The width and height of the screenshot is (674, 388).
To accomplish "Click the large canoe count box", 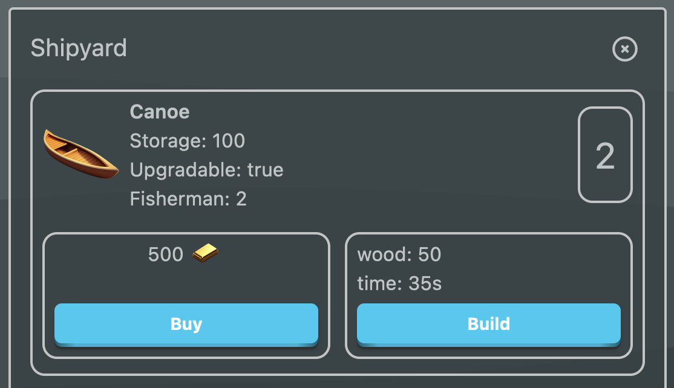I will pyautogui.click(x=605, y=155).
